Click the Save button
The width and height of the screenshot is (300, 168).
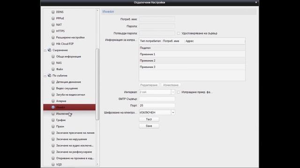point(149,126)
